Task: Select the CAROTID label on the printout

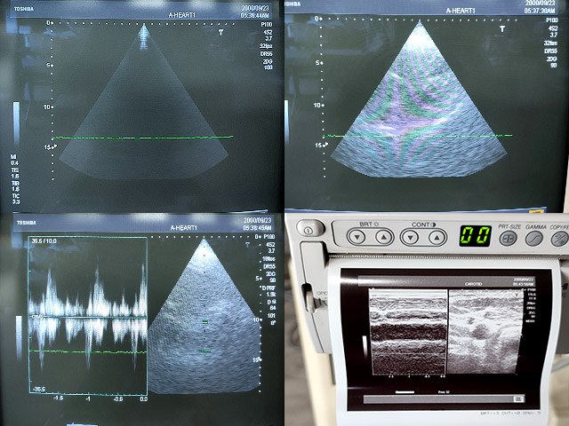Action: pos(473,284)
